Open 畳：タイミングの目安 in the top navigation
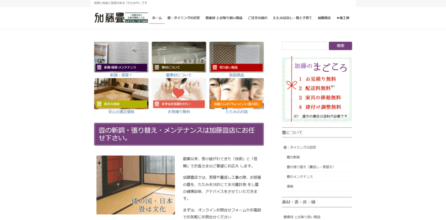Image resolution: width=446 pixels, height=220 pixels. click(183, 18)
